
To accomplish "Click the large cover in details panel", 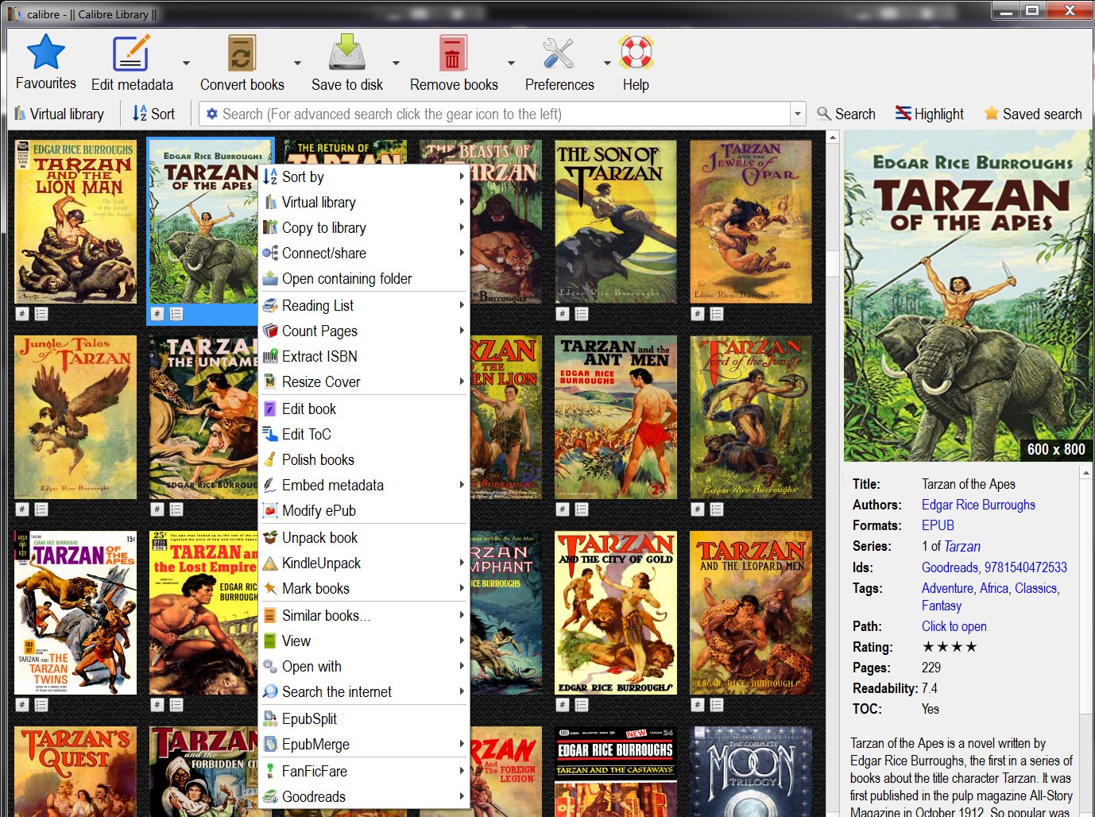I will pos(968,296).
